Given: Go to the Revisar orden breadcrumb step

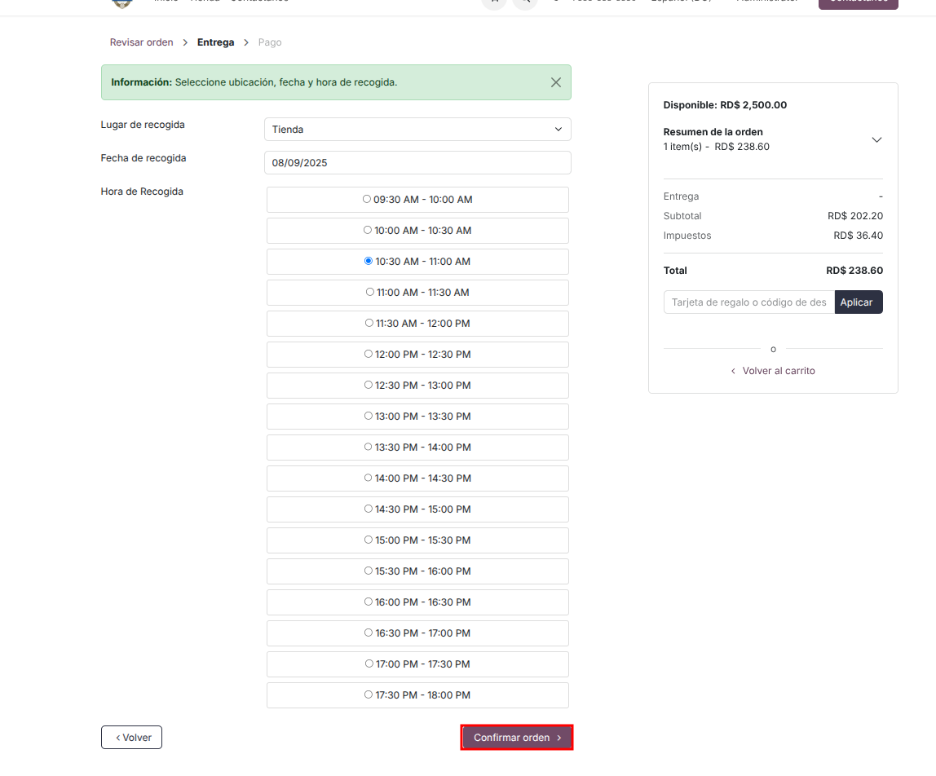Looking at the screenshot, I should coord(142,42).
